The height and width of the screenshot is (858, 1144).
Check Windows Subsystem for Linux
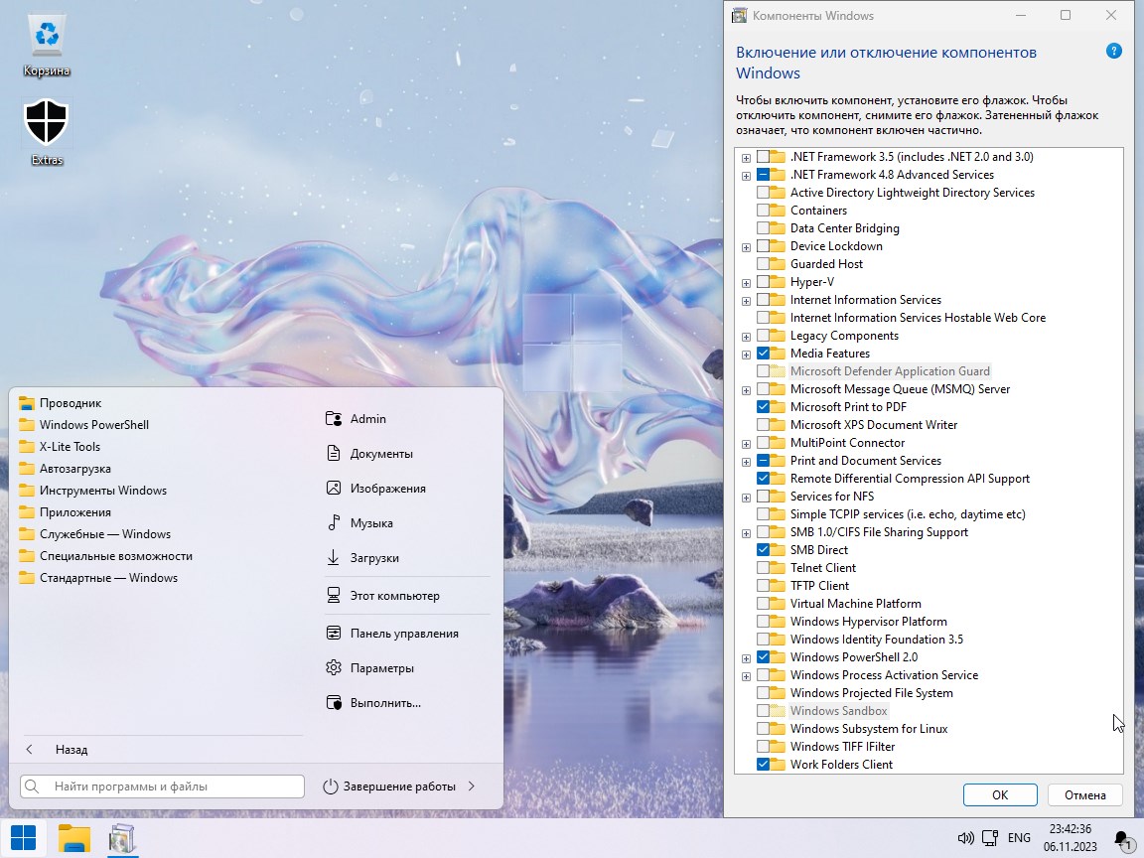point(763,729)
